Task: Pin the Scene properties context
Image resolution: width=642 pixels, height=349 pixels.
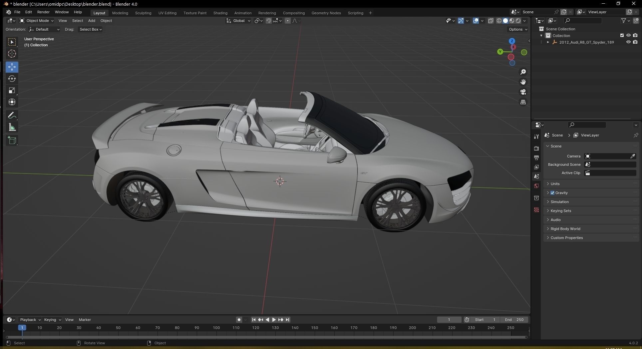Action: [636, 135]
